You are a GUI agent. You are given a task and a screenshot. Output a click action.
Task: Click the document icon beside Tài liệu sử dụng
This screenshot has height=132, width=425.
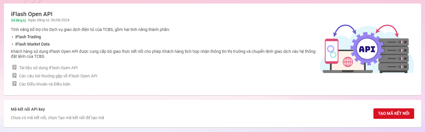tap(14, 67)
